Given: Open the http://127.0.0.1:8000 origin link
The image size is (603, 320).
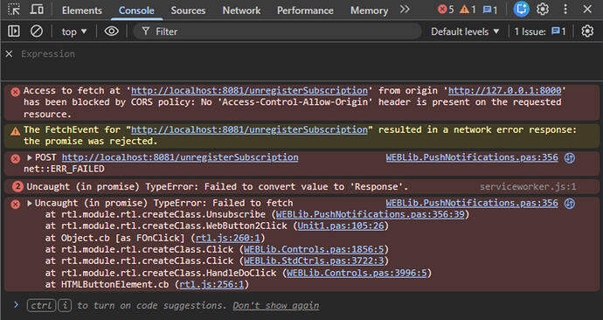Looking at the screenshot, I should [505, 91].
